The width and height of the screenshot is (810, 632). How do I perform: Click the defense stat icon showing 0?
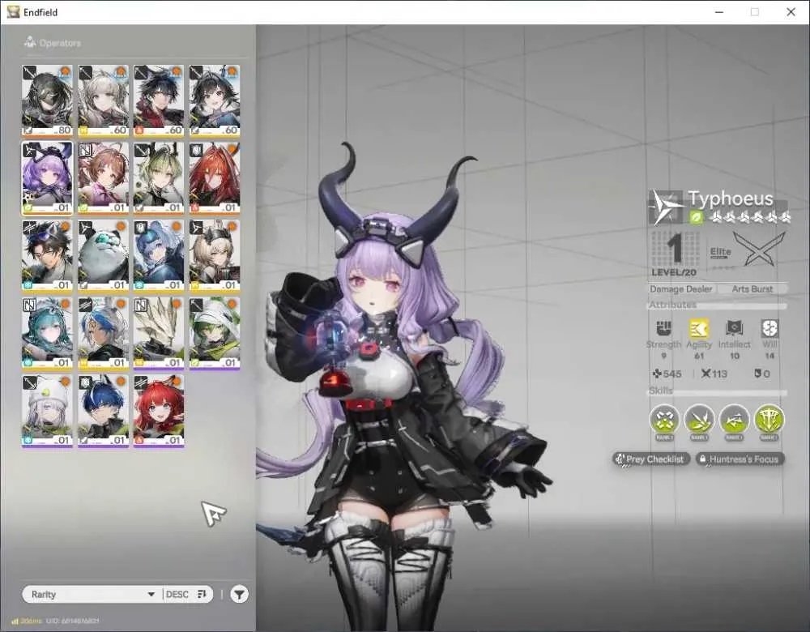pyautogui.click(x=757, y=374)
